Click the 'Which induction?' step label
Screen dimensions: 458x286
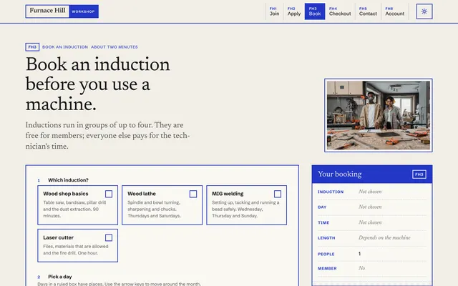pyautogui.click(x=68, y=180)
